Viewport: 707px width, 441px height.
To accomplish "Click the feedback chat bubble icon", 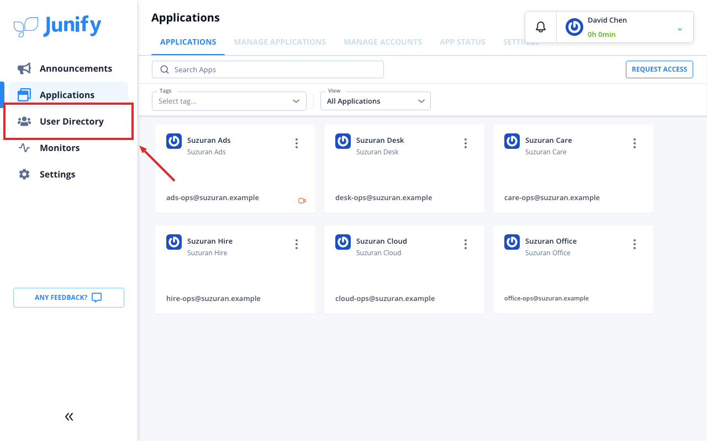I will (x=97, y=298).
